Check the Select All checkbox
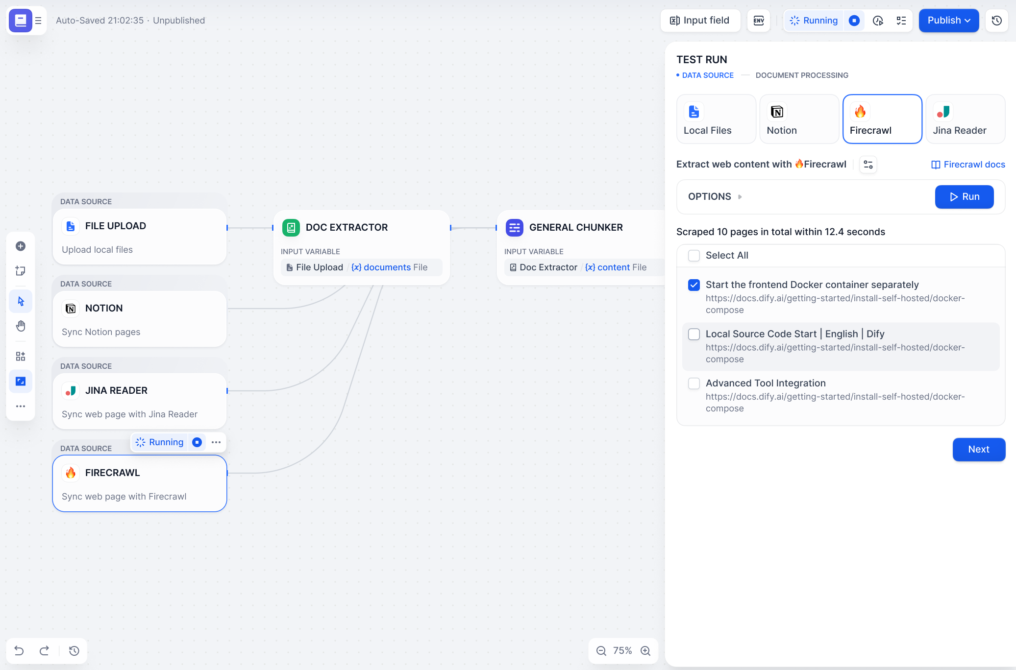 pos(694,256)
